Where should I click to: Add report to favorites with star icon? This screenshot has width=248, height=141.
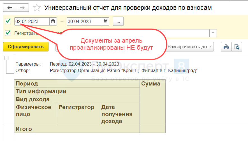coord(37,8)
